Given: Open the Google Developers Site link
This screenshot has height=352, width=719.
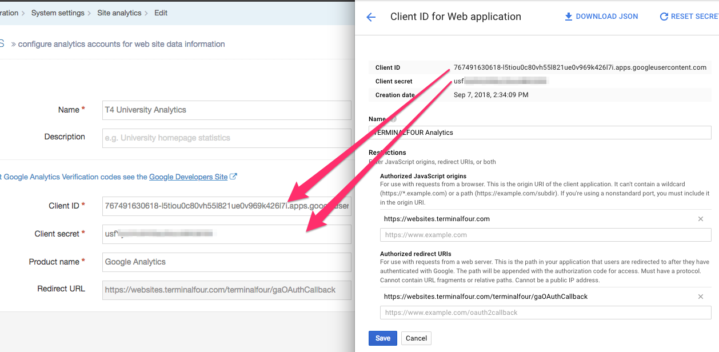Looking at the screenshot, I should [x=188, y=177].
